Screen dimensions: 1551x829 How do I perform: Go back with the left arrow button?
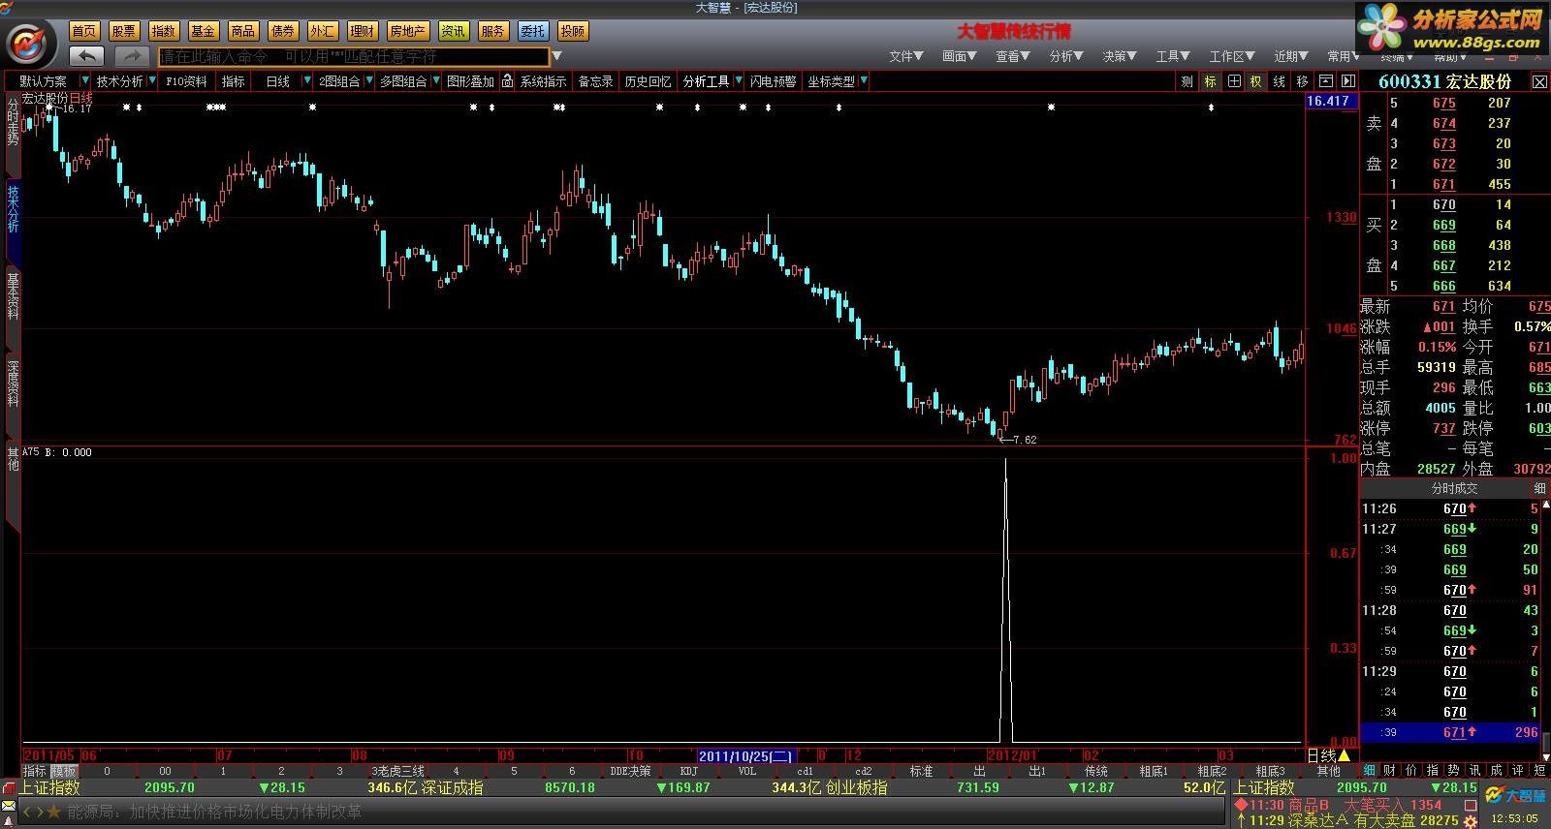(x=87, y=56)
